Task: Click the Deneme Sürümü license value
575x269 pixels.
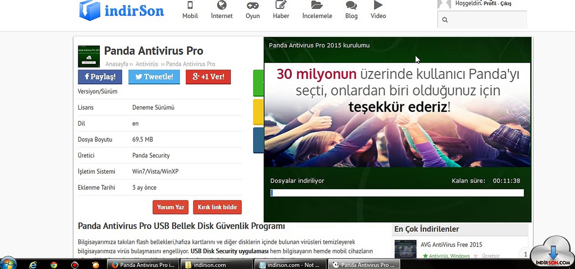Action: click(153, 108)
